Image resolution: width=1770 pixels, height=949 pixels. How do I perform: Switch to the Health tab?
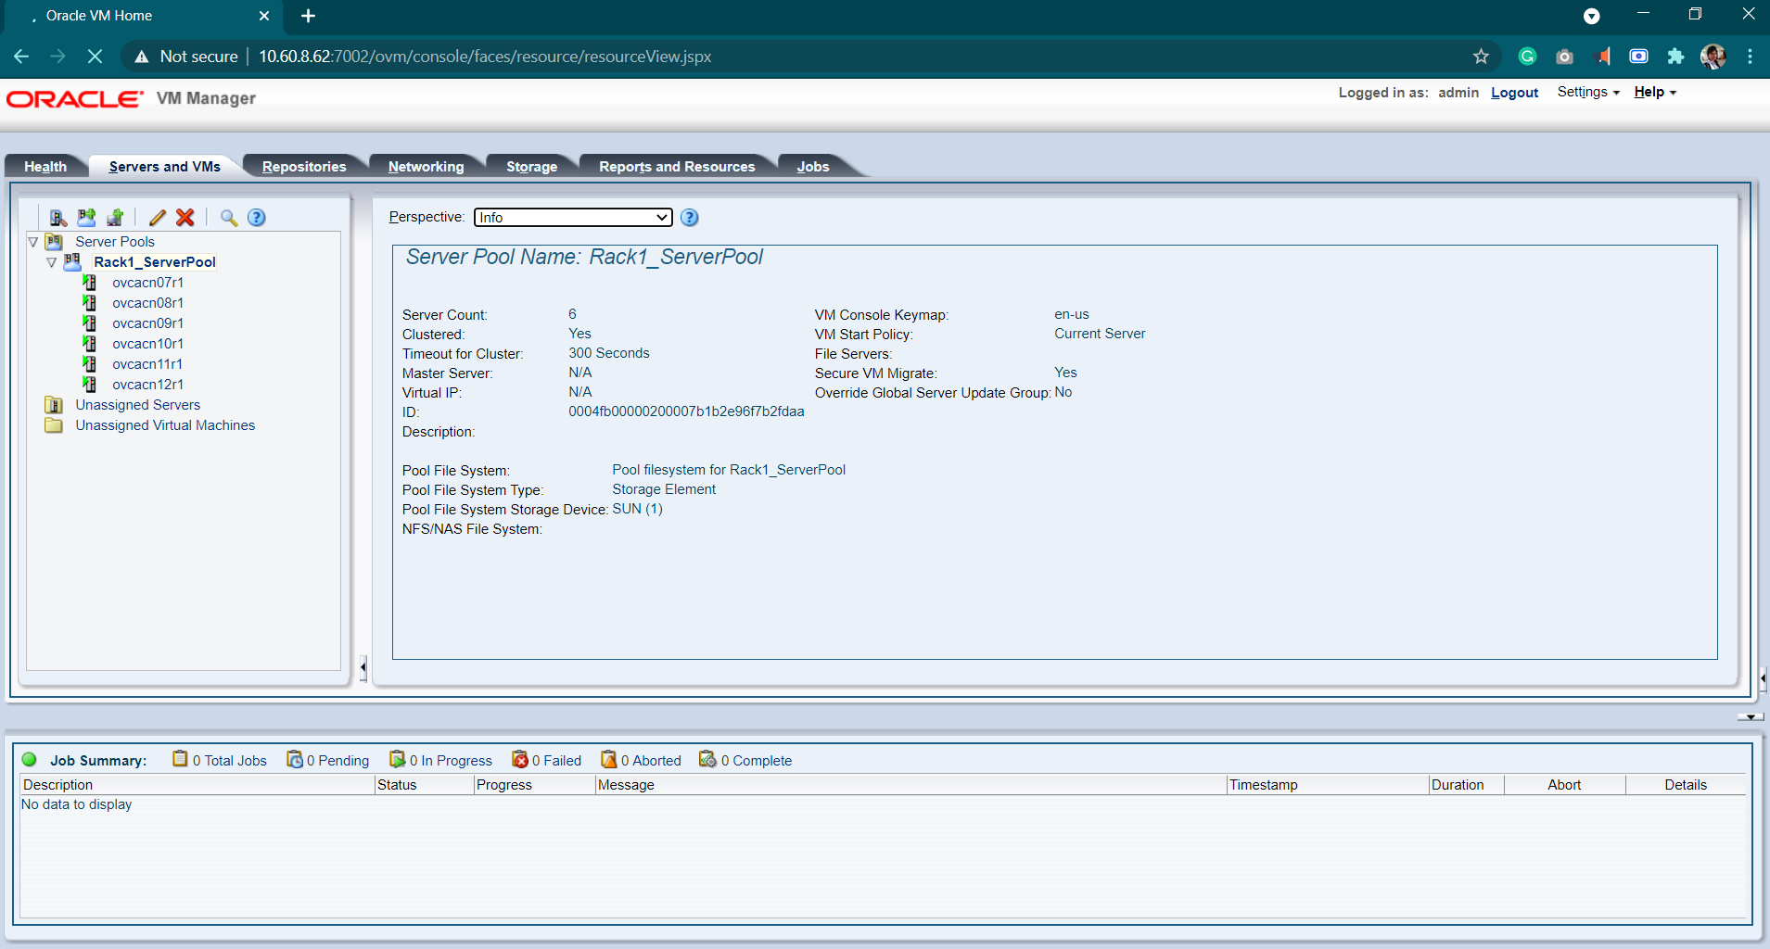click(x=45, y=167)
